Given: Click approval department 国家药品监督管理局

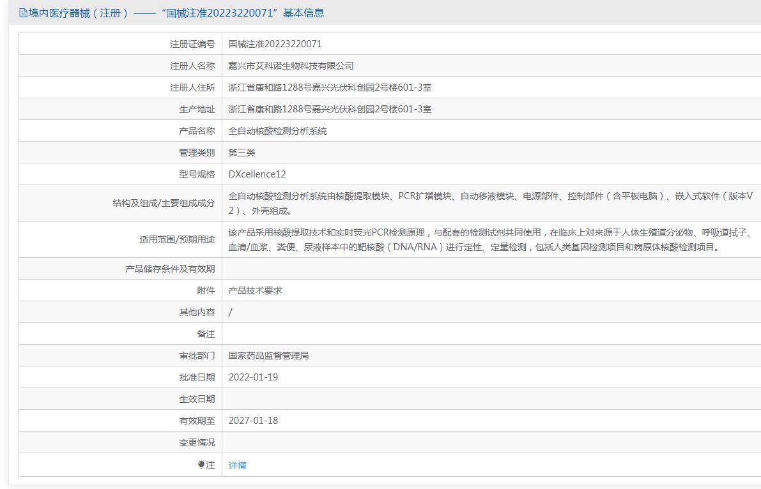Looking at the screenshot, I should pos(268,356).
